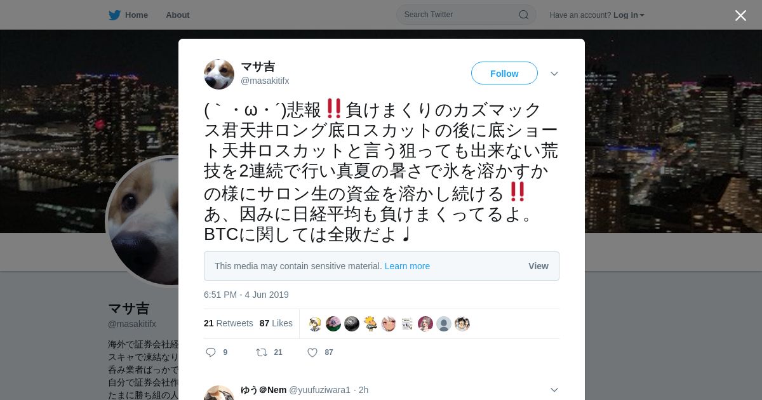The height and width of the screenshot is (400, 762).
Task: Click the gray default user avatar in likes row
Action: pyautogui.click(x=444, y=324)
